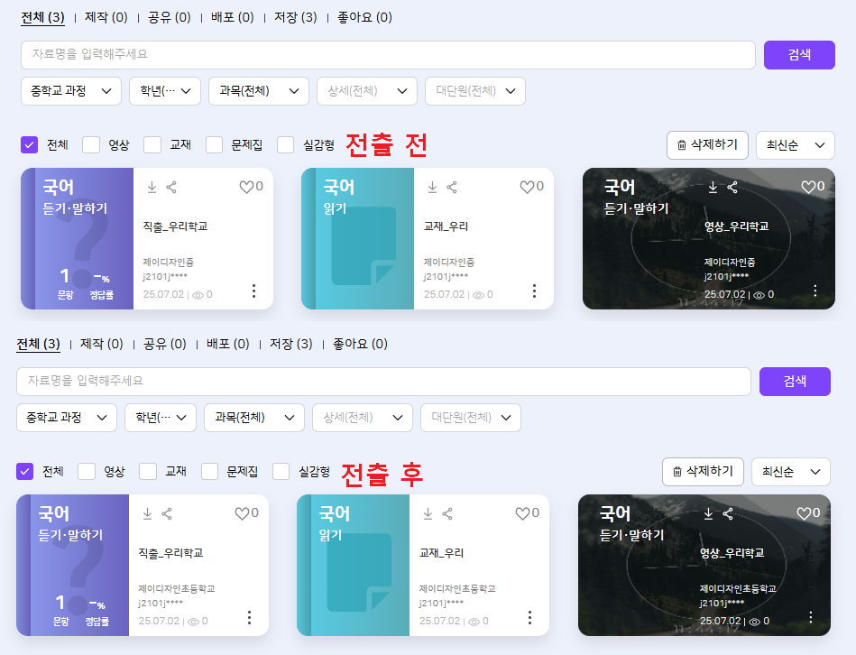Open the 과목(전체) dropdown in the lower filter row
The image size is (856, 655).
[253, 417]
